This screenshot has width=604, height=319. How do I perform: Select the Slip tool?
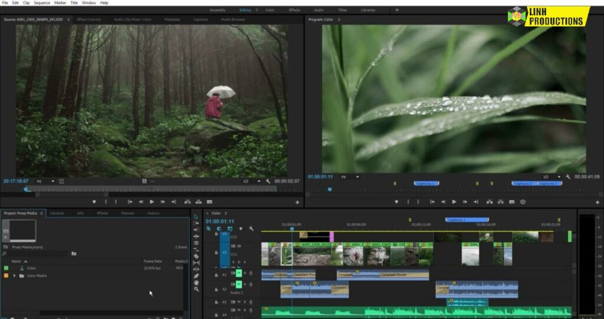coord(196,262)
